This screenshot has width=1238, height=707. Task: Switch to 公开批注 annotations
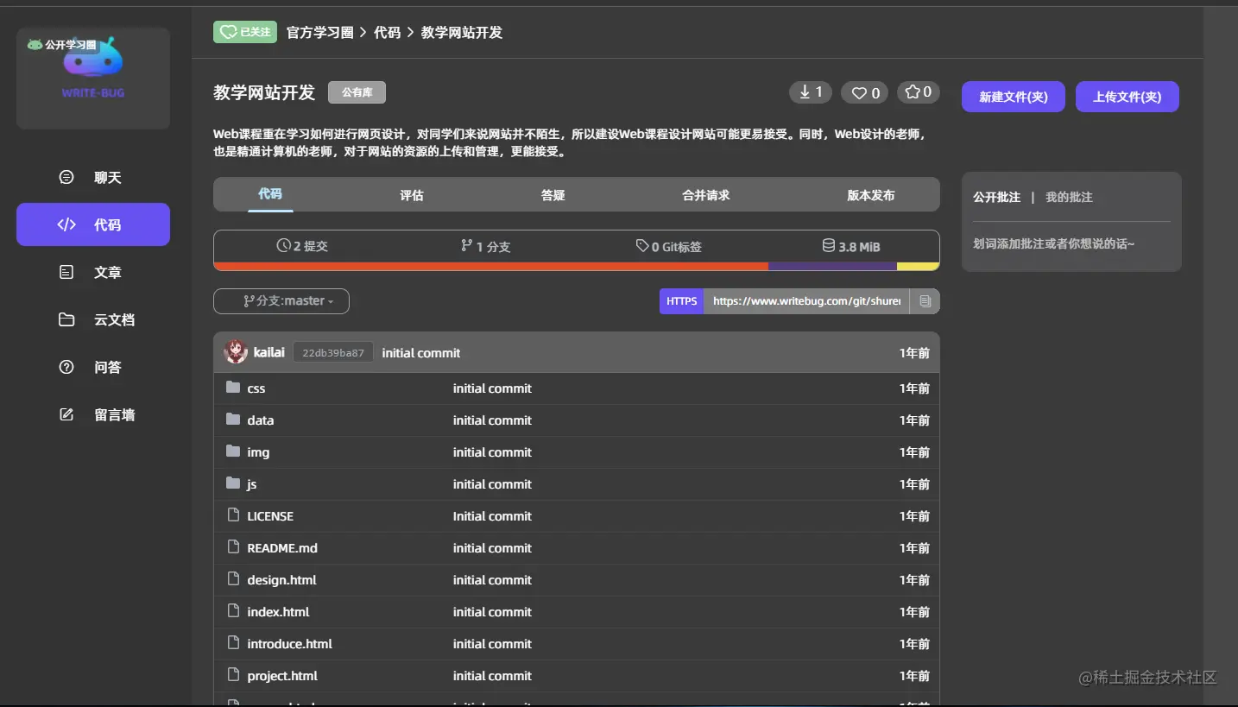[x=996, y=197]
